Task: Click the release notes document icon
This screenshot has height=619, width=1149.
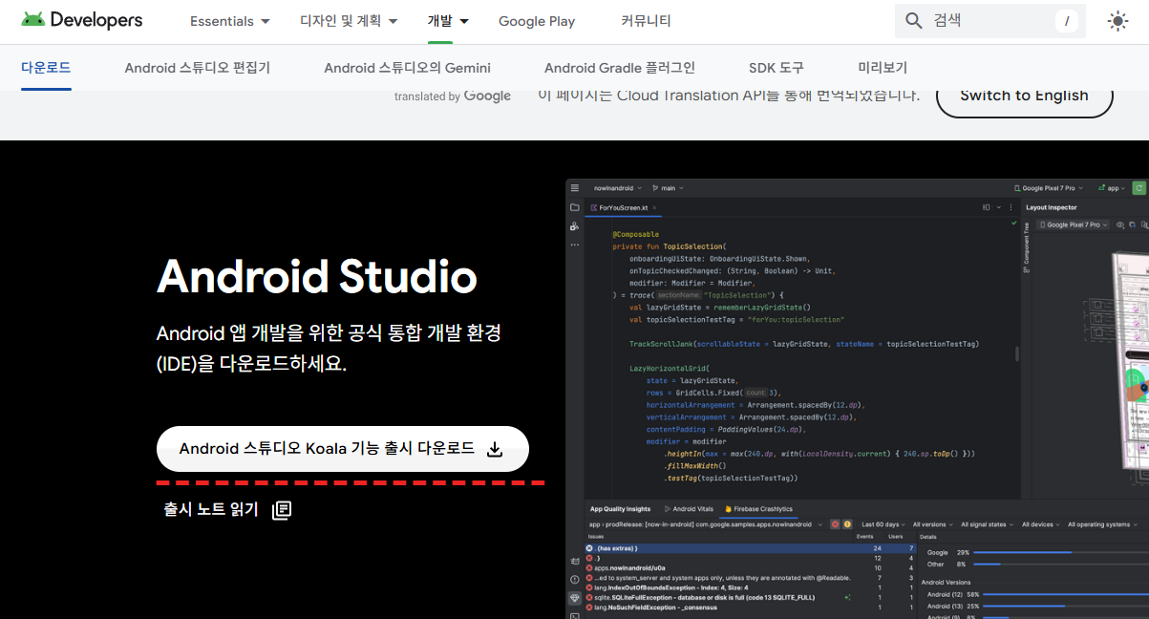Action: pos(281,510)
